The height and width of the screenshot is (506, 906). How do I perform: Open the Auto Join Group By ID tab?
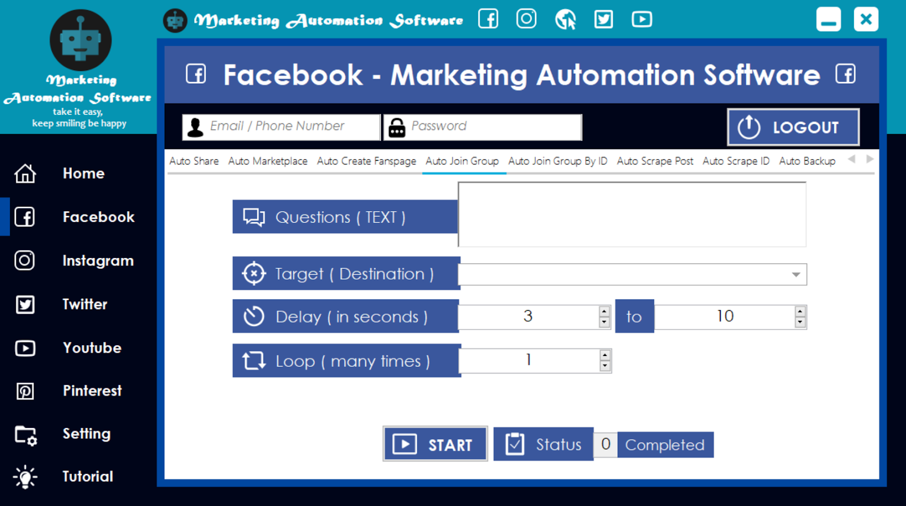point(558,161)
